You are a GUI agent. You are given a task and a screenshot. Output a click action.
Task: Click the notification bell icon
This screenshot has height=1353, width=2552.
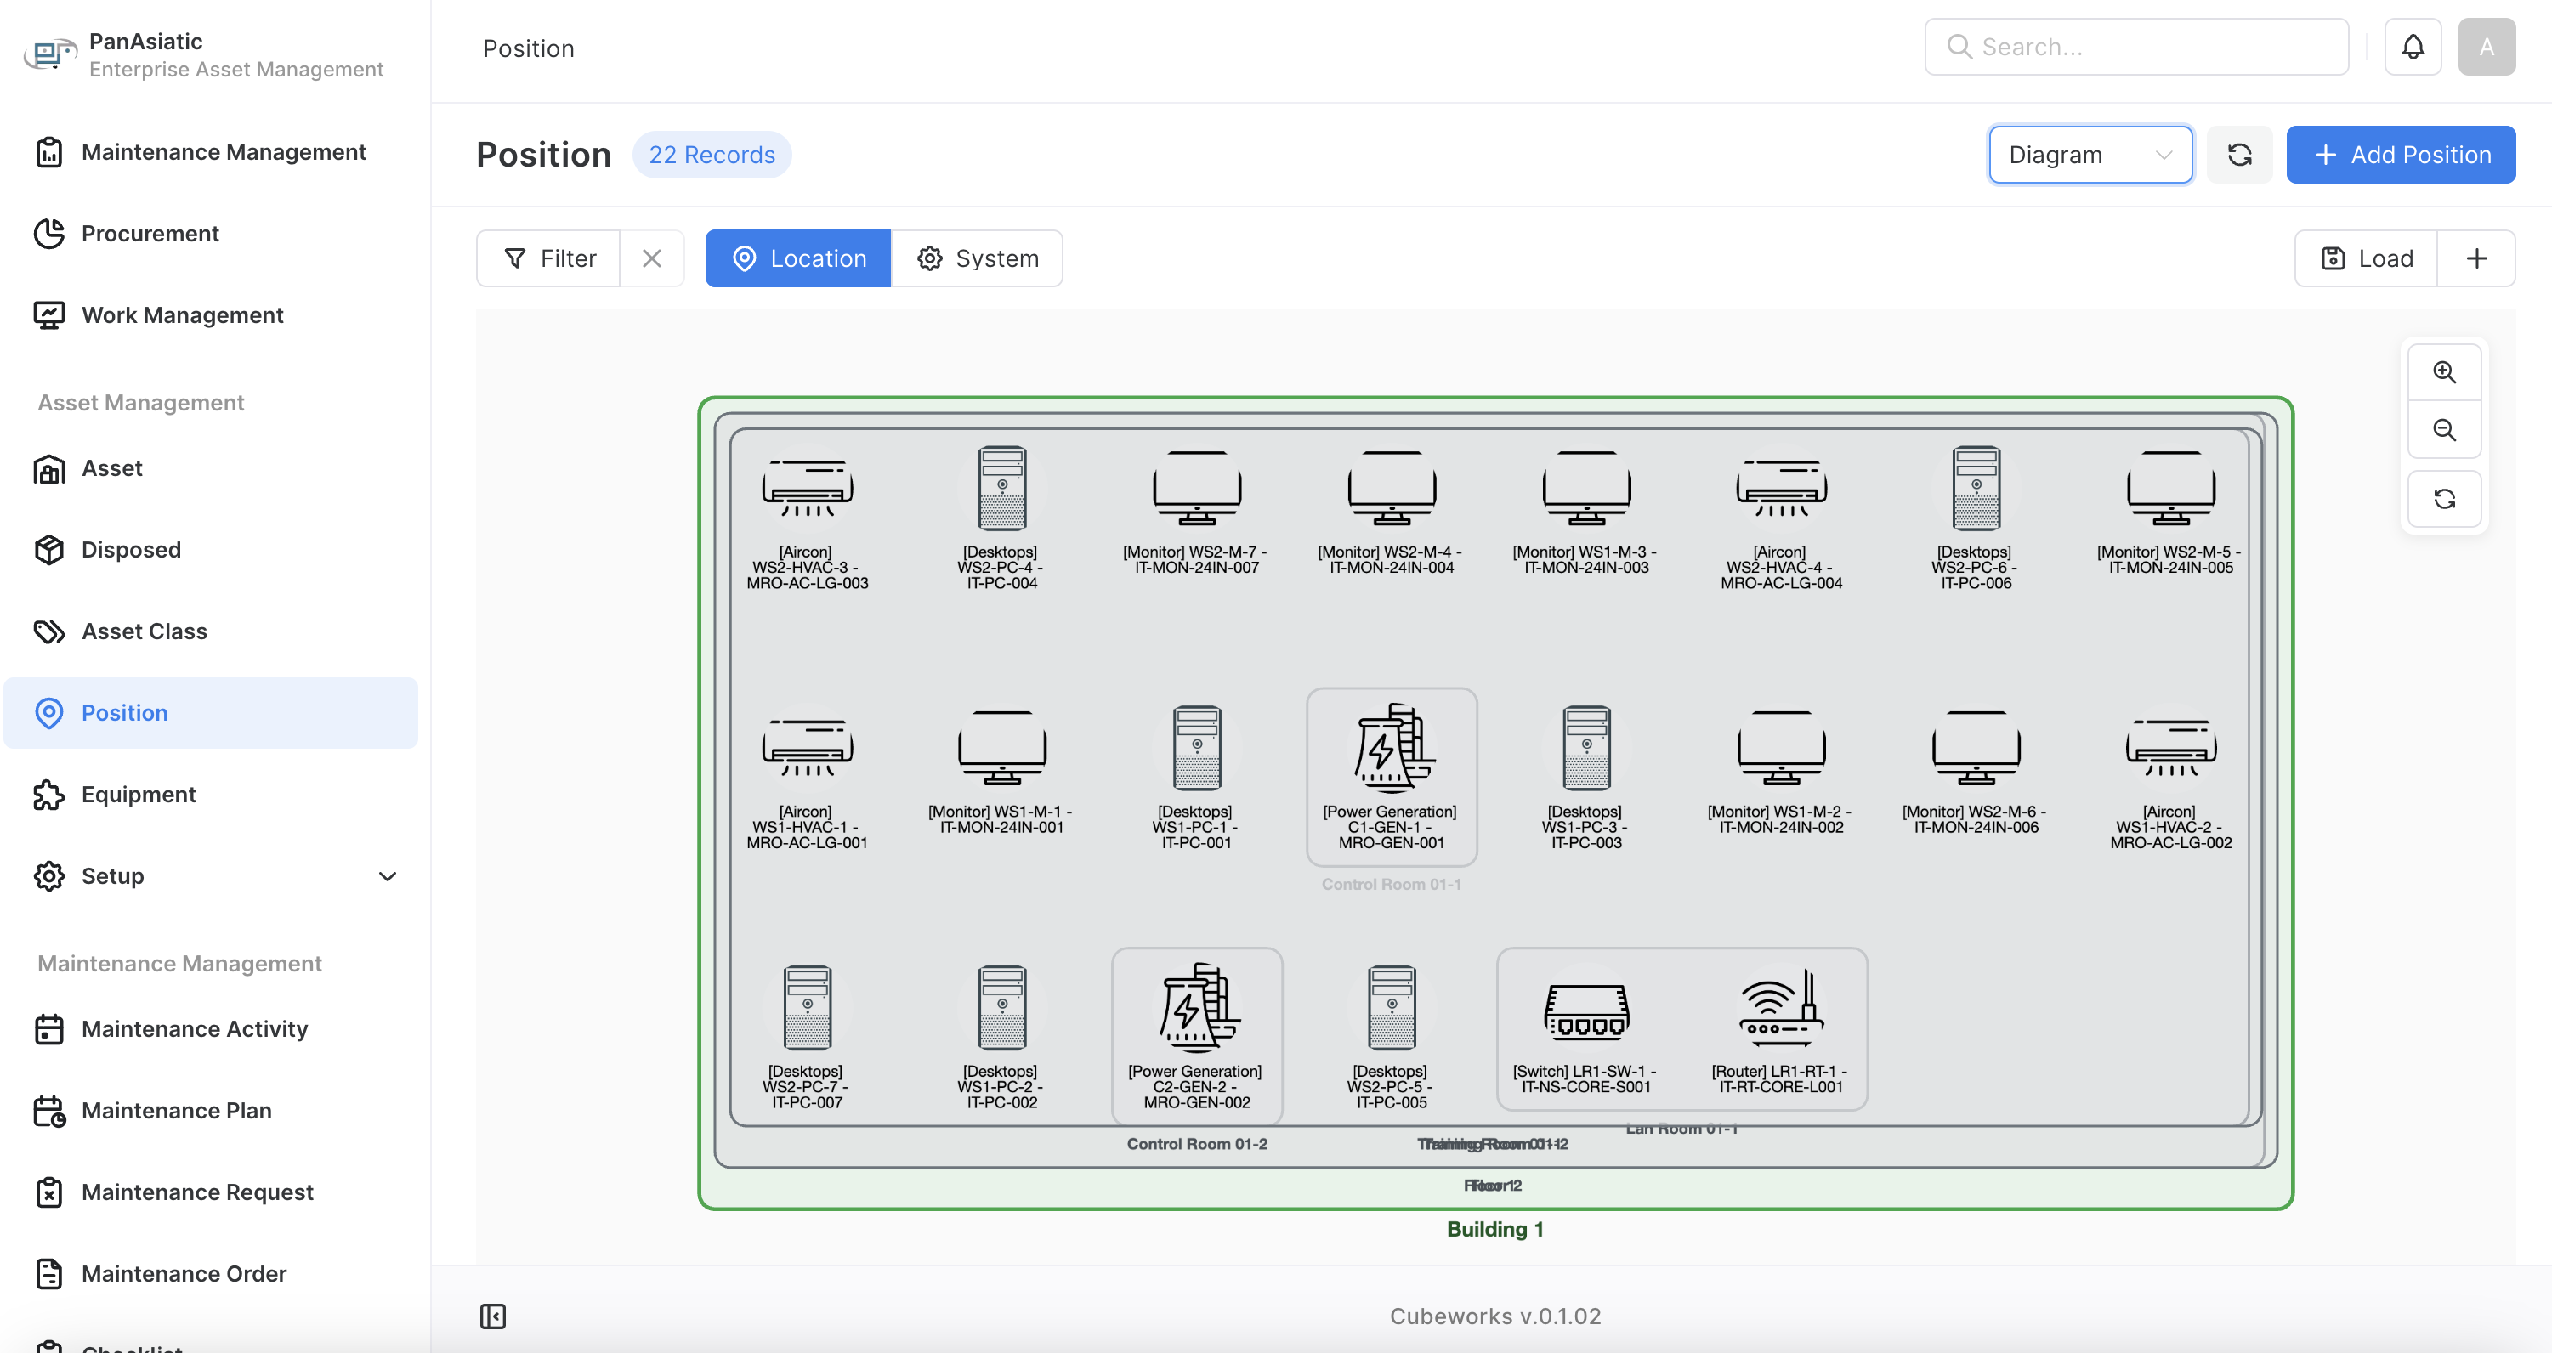(x=2413, y=48)
